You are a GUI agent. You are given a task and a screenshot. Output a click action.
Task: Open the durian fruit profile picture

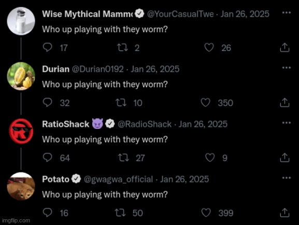[x=21, y=76]
